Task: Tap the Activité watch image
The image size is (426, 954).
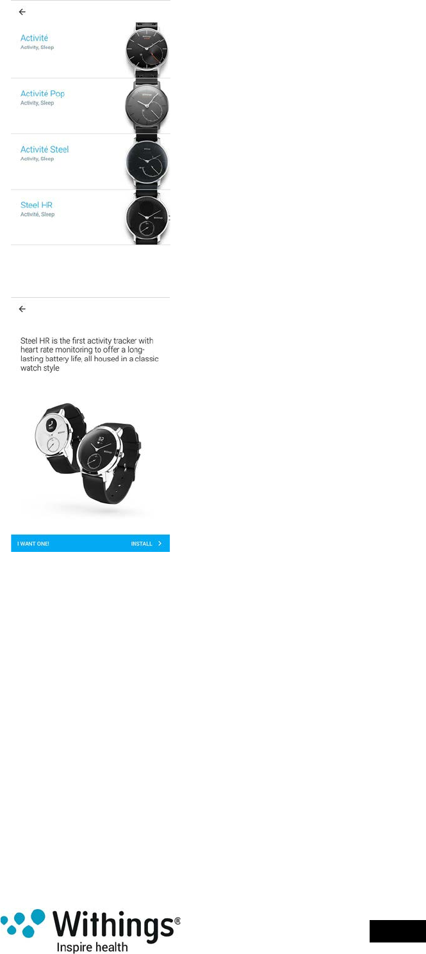Action: click(x=147, y=51)
